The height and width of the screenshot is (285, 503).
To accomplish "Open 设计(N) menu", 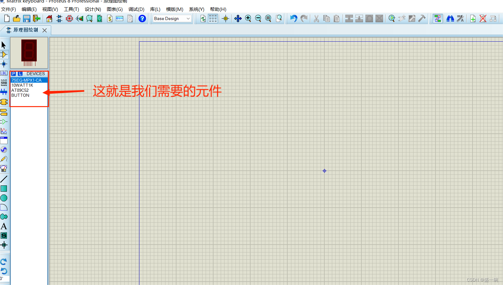I will (93, 9).
